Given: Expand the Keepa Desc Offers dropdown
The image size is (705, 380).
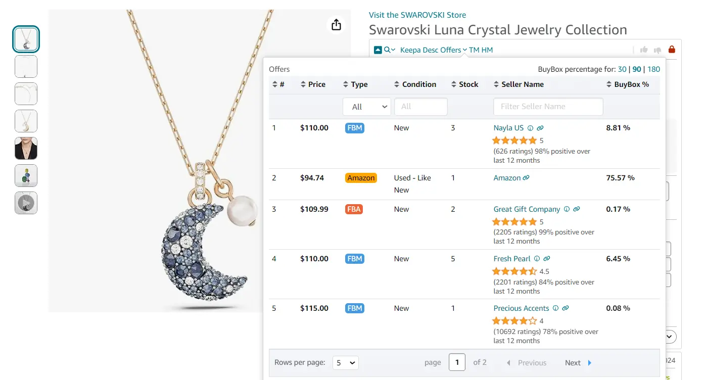Looking at the screenshot, I should 464,50.
